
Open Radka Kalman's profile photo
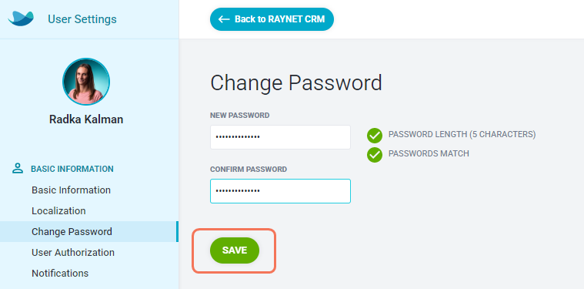coord(86,82)
